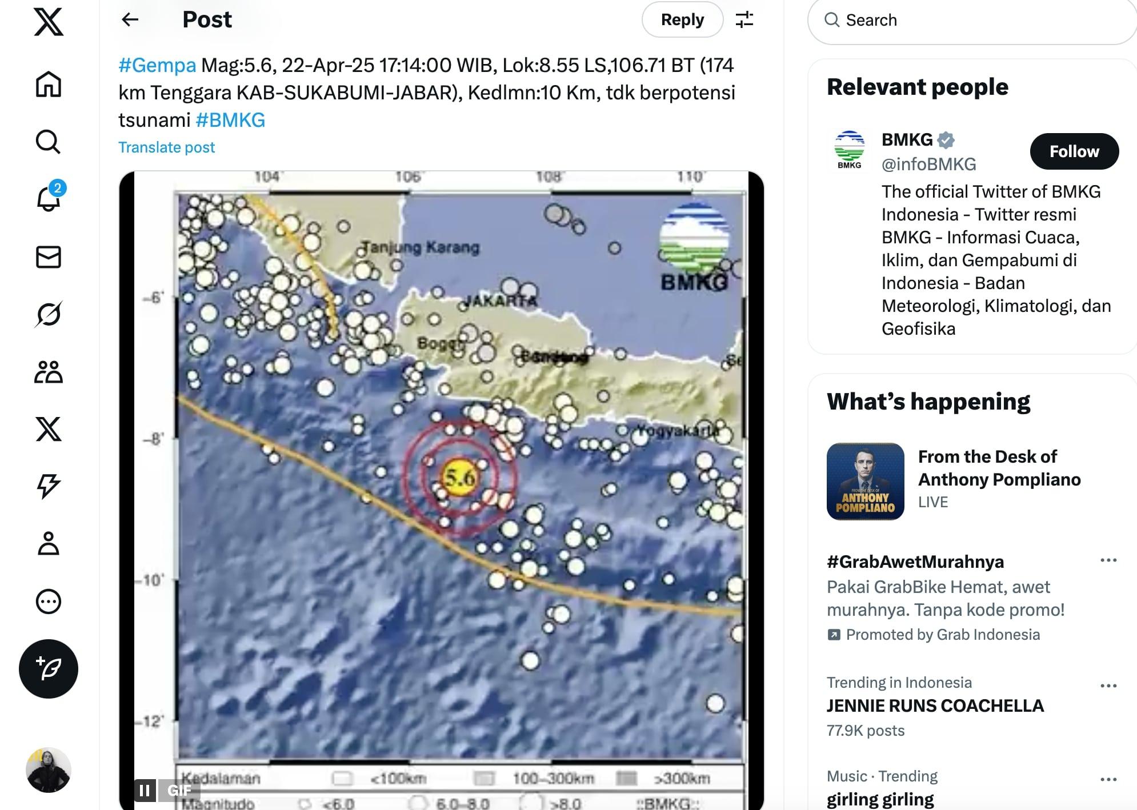1137x810 pixels.
Task: Open Grok slashed-circle icon
Action: 49,314
